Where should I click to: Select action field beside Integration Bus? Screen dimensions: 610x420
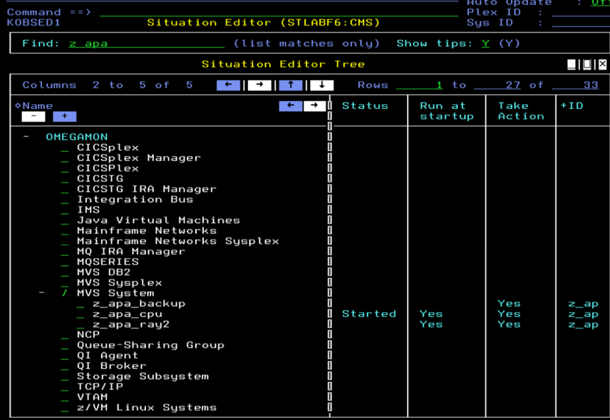(x=65, y=200)
